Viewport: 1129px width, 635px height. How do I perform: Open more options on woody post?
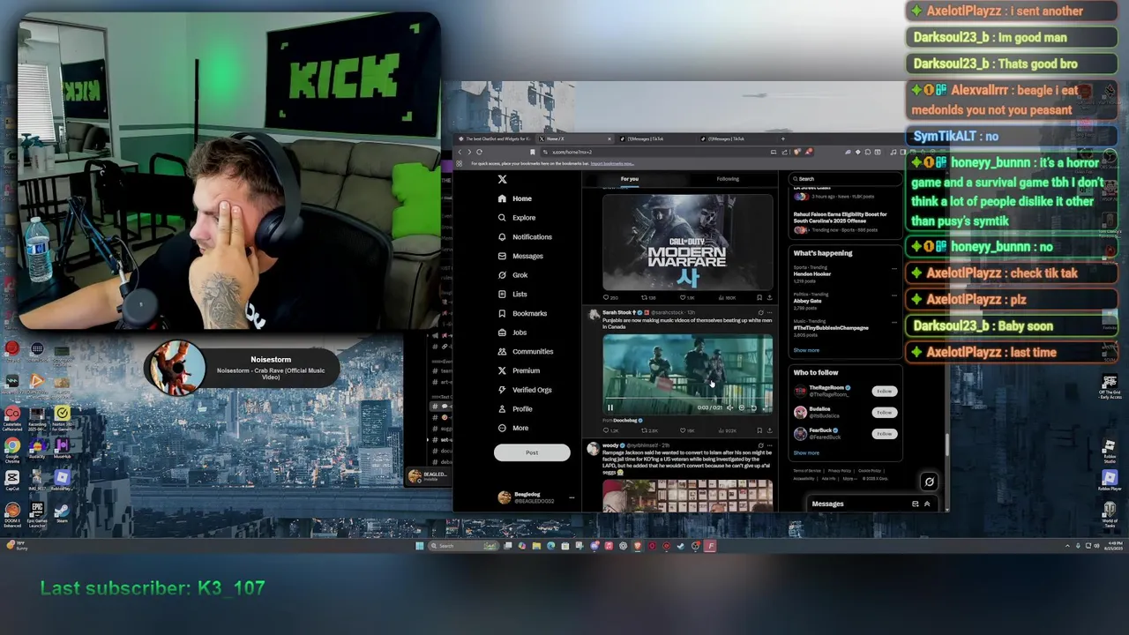769,445
